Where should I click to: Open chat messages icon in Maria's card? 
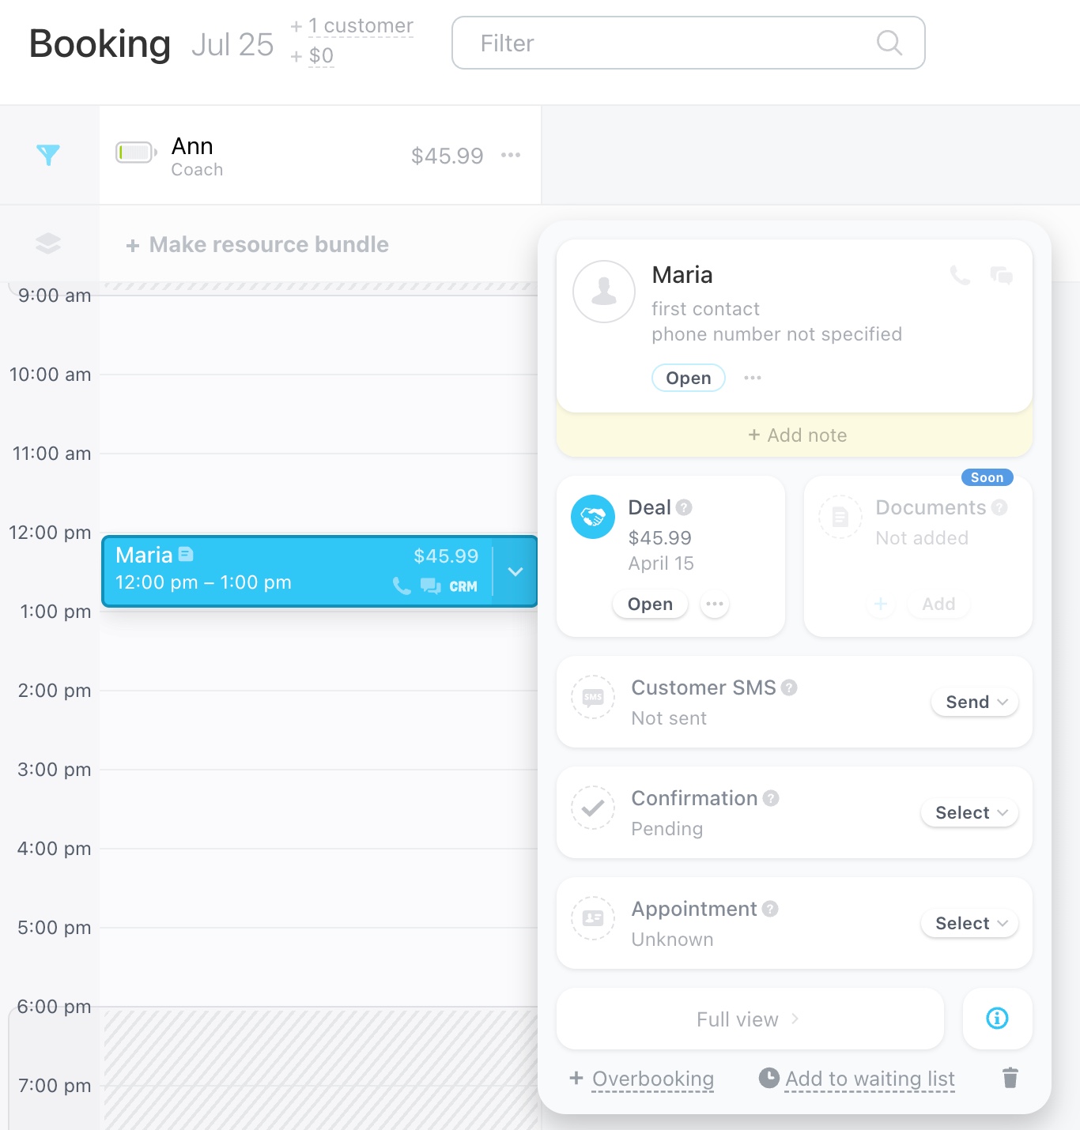pyautogui.click(x=1002, y=276)
